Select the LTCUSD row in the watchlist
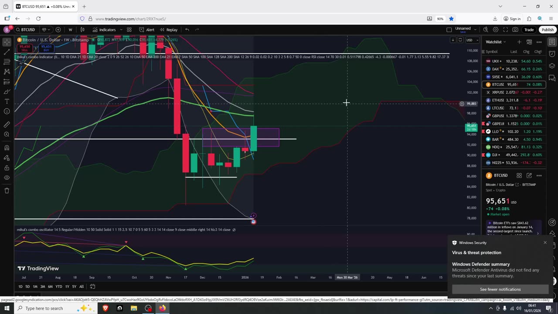This screenshot has height=314, width=558. [x=514, y=108]
